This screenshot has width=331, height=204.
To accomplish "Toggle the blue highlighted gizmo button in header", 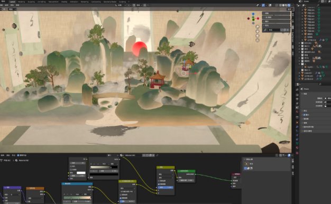I will (263, 5).
